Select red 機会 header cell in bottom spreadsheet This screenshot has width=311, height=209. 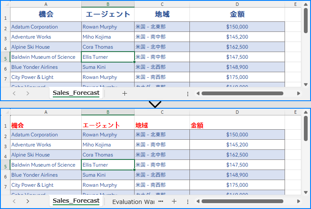click(46, 123)
